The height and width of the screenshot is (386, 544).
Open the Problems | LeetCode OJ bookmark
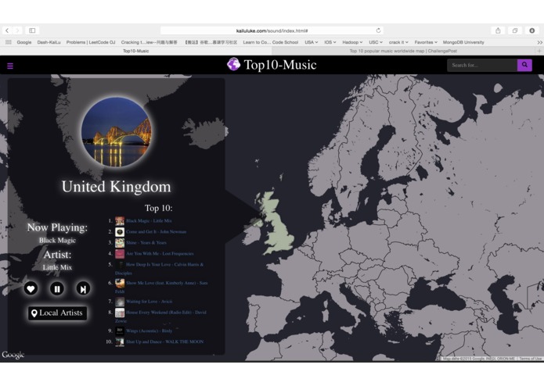91,42
